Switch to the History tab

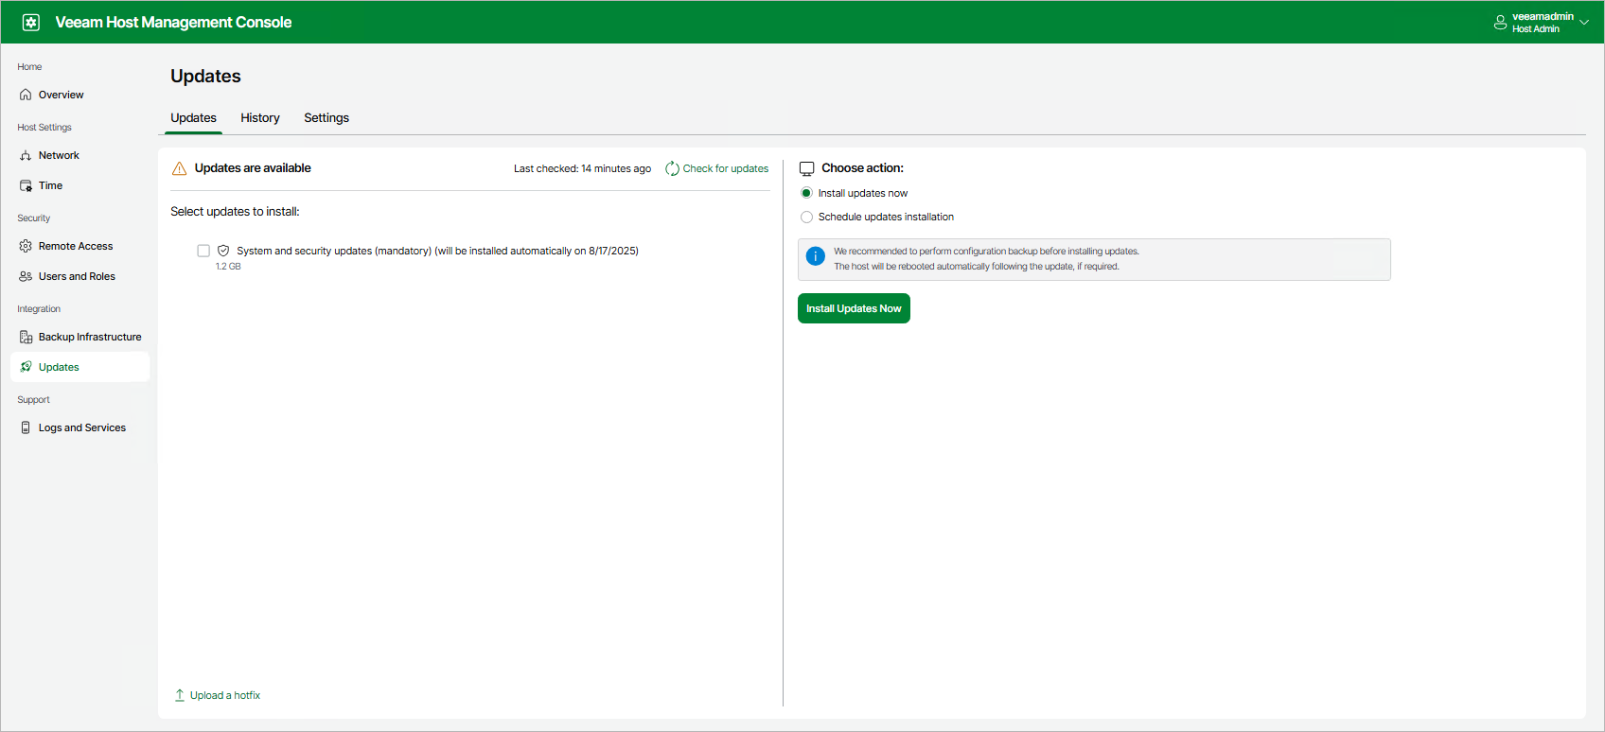tap(260, 118)
